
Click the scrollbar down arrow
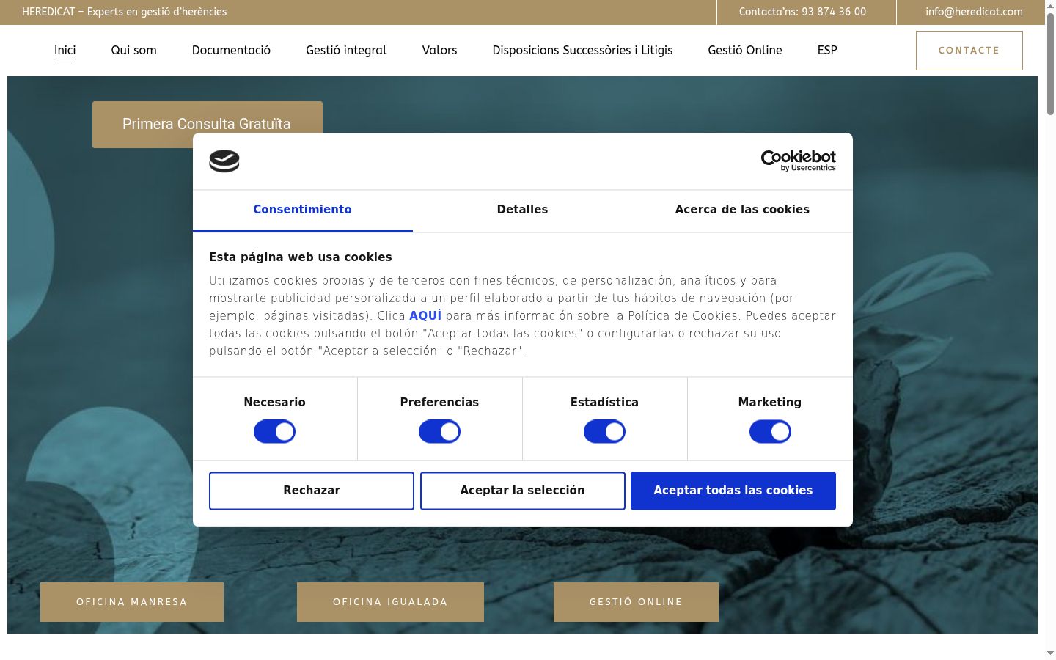[1050, 653]
